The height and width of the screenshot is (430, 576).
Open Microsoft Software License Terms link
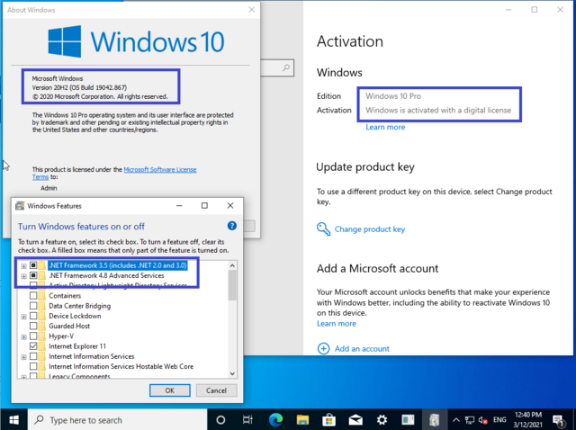[x=160, y=170]
